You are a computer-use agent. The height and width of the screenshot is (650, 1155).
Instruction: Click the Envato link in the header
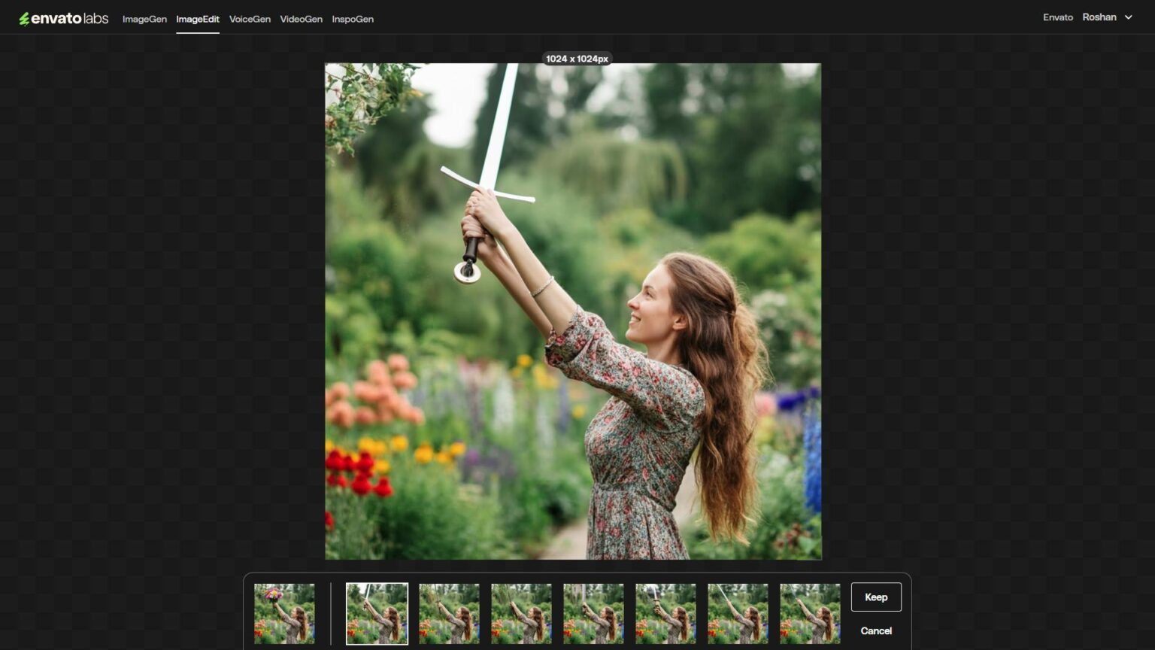coord(1057,17)
